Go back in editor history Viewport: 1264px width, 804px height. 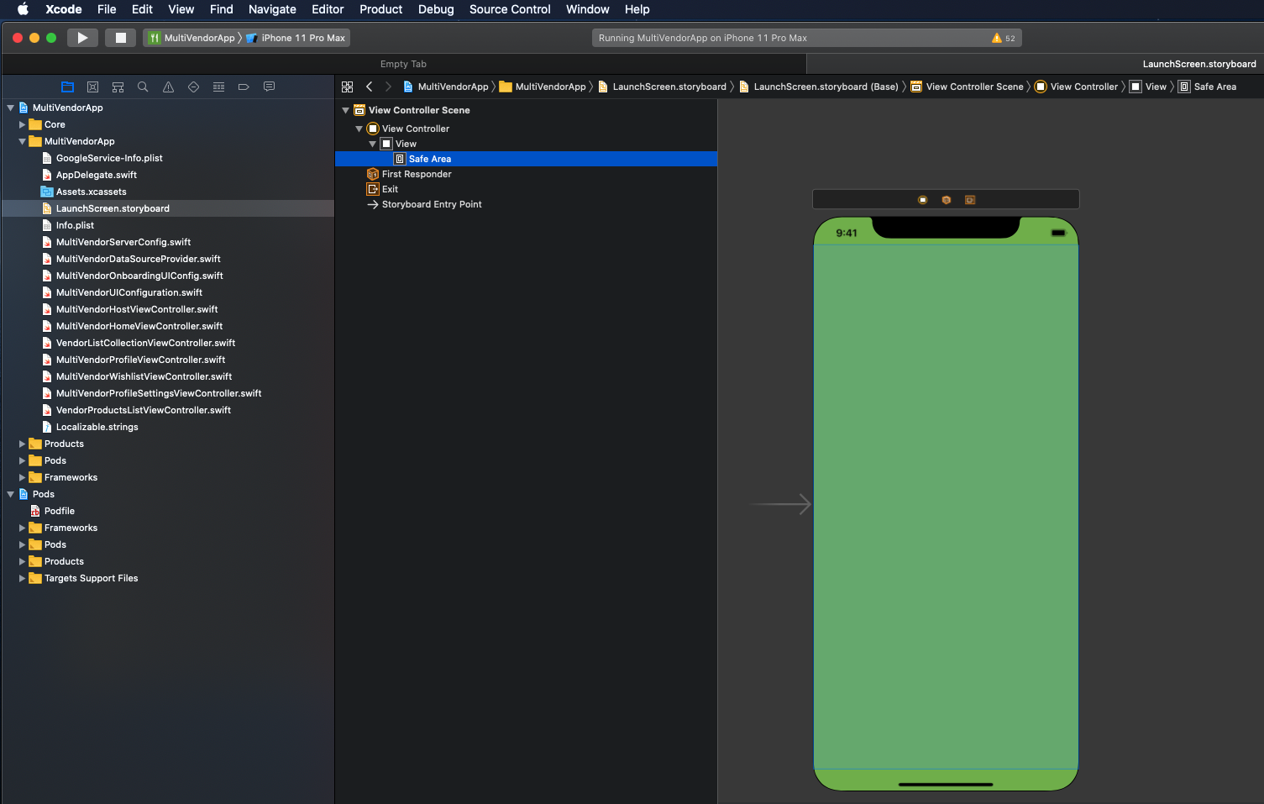tap(369, 87)
